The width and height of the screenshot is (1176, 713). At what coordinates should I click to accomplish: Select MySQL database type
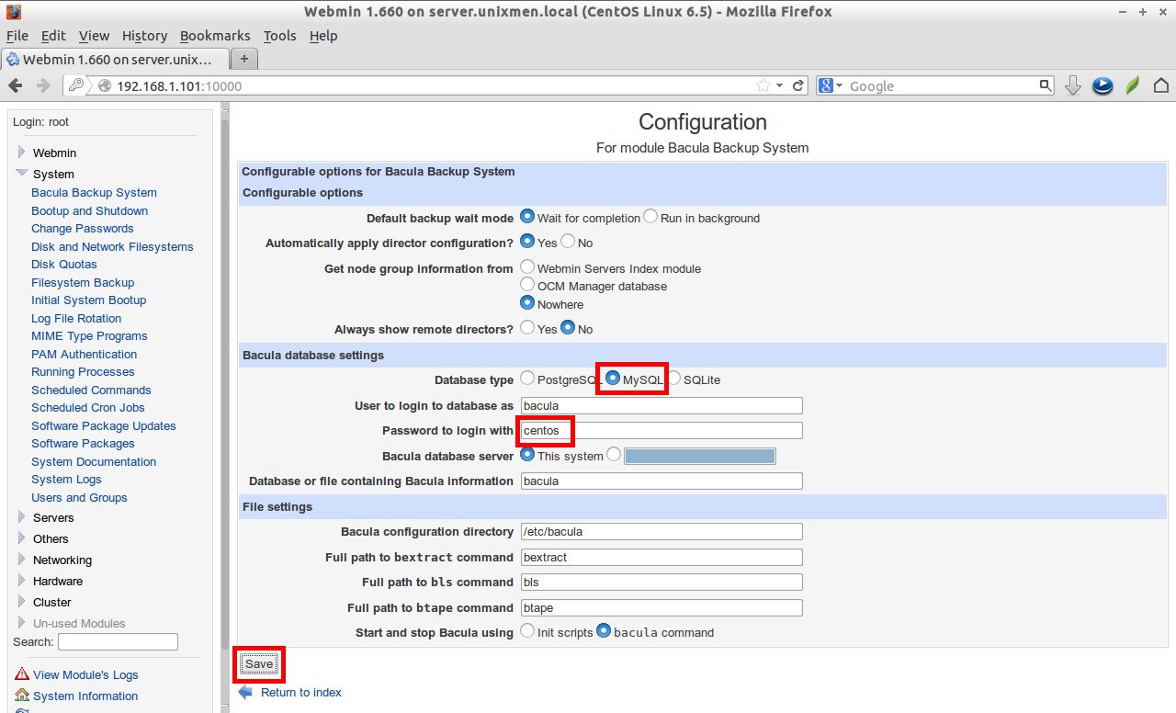coord(613,378)
